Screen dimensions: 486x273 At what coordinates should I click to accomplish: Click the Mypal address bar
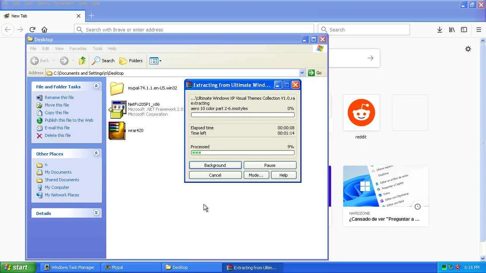(194, 30)
